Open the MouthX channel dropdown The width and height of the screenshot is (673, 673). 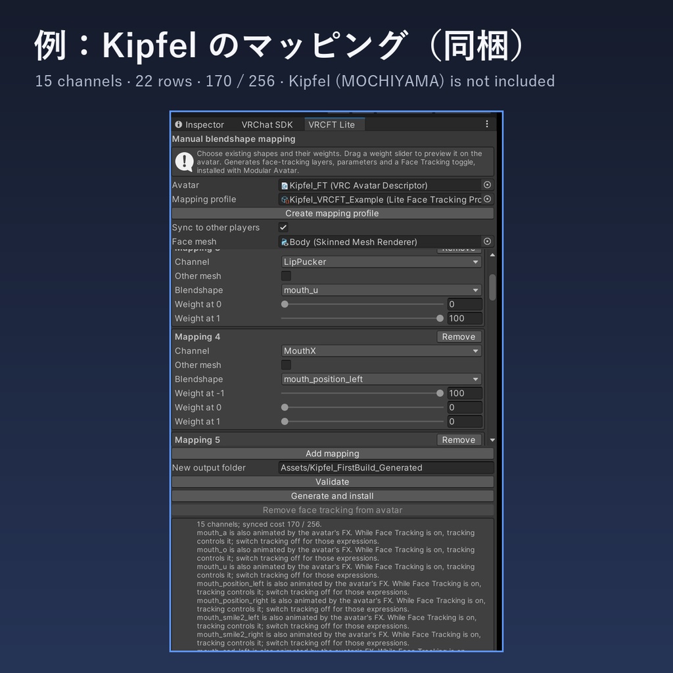click(x=381, y=351)
